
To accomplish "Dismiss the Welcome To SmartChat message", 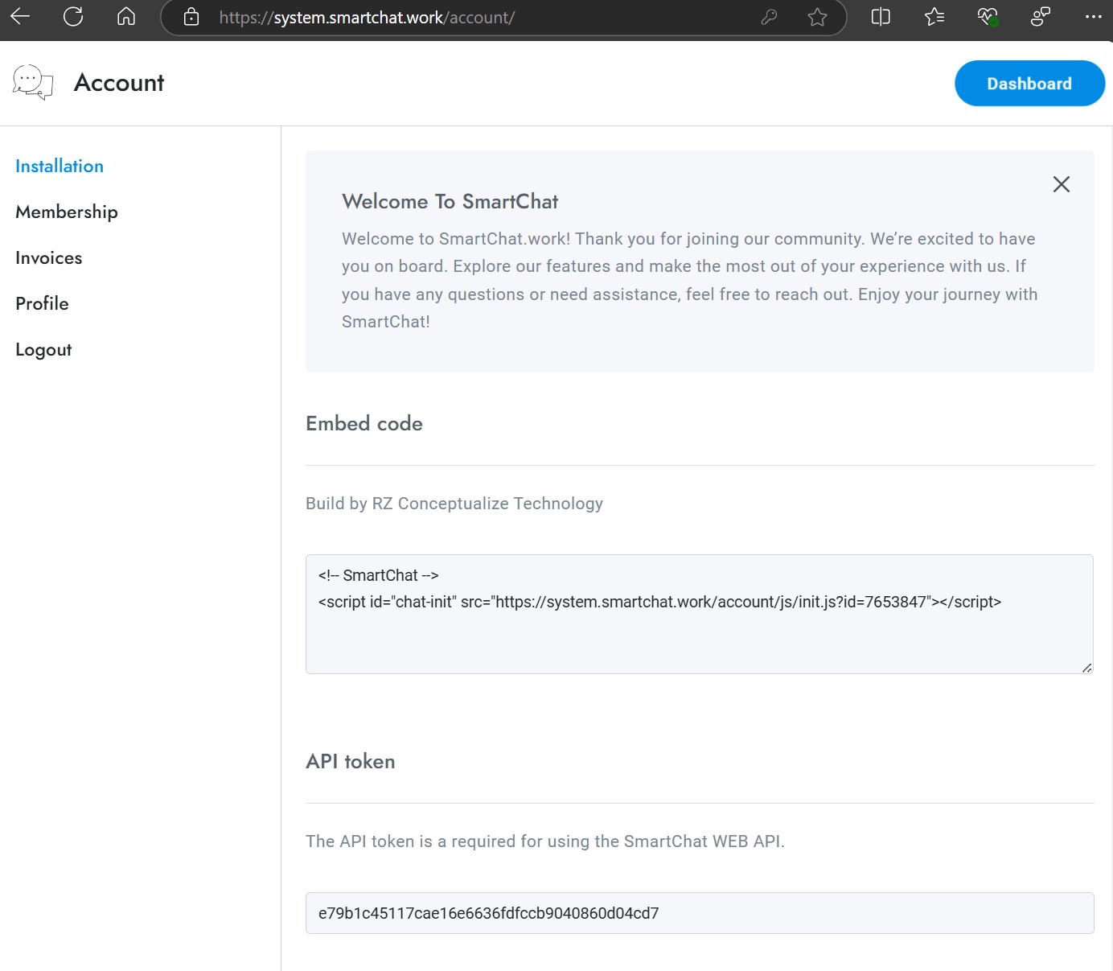I will (x=1062, y=184).
